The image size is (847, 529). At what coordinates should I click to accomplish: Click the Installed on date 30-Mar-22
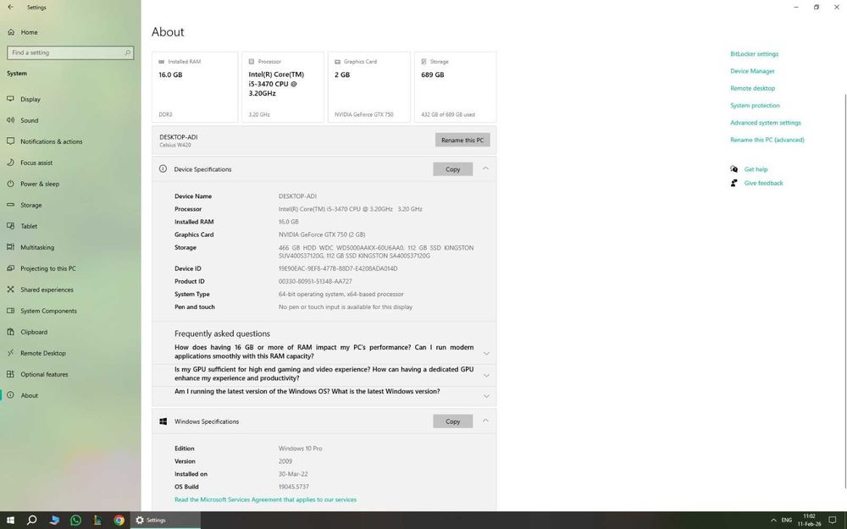tap(293, 475)
